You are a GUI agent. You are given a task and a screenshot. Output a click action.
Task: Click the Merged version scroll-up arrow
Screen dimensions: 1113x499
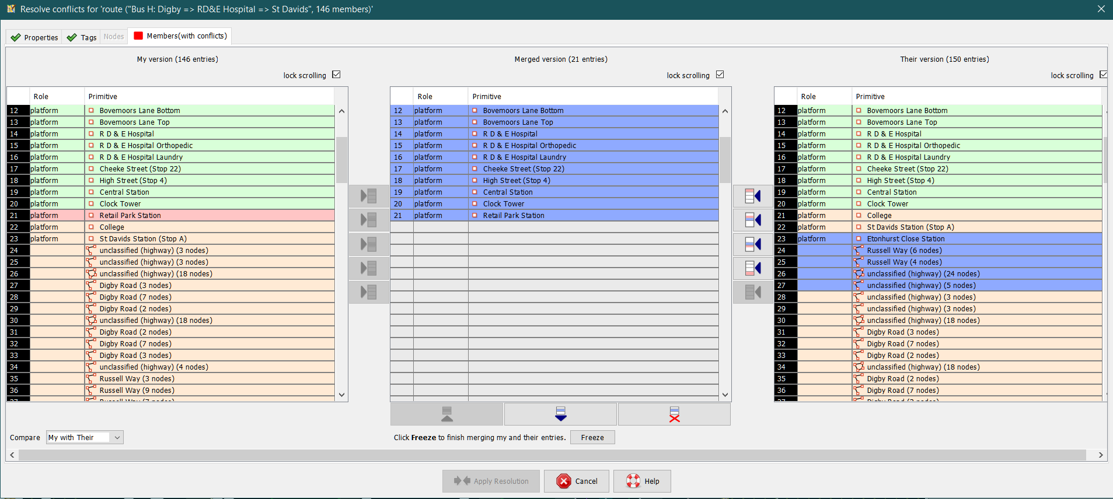[x=725, y=111]
